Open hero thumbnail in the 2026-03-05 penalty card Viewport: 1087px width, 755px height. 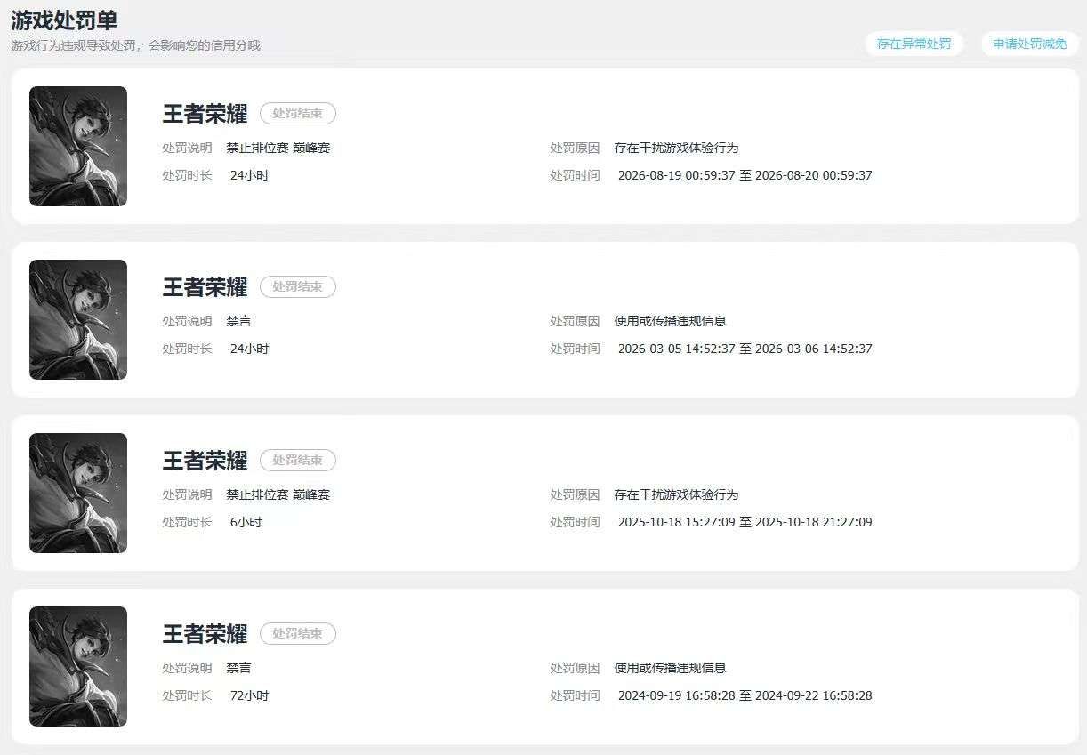coord(78,319)
